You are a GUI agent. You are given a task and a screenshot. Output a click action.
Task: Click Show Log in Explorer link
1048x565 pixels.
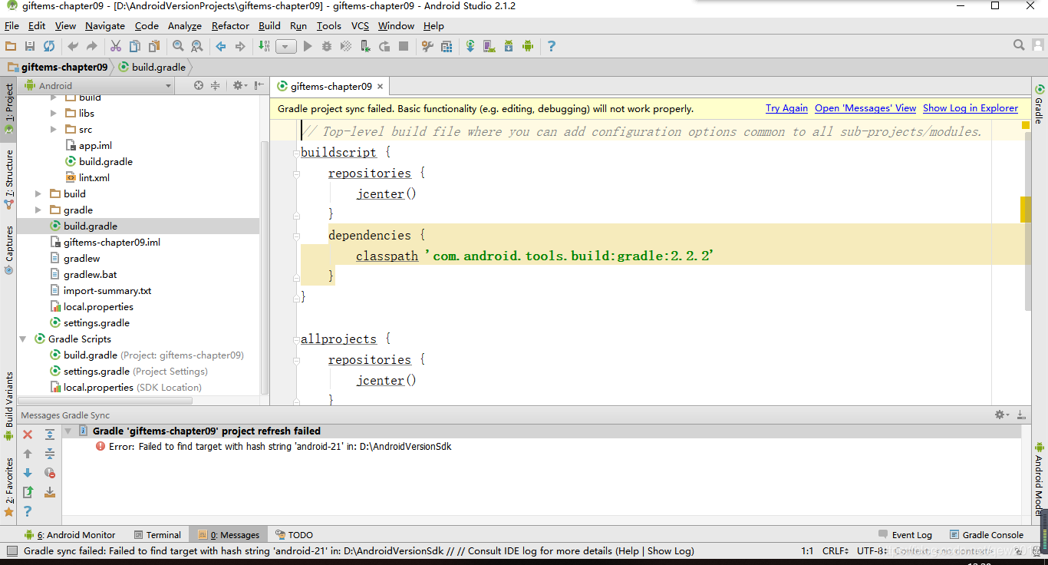pyautogui.click(x=971, y=108)
